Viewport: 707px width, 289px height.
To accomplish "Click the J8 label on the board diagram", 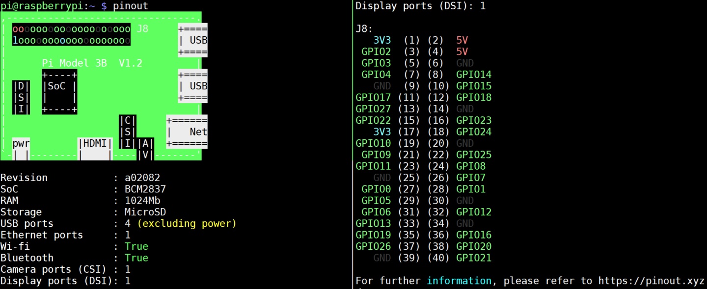I will pyautogui.click(x=142, y=28).
